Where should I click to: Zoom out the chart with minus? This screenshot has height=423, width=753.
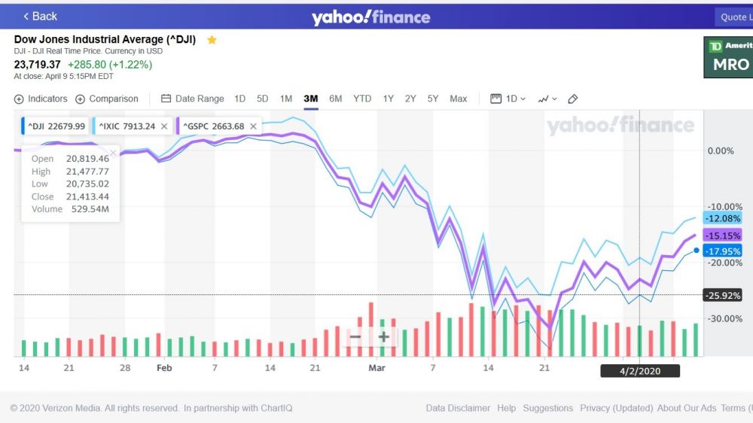pos(355,336)
